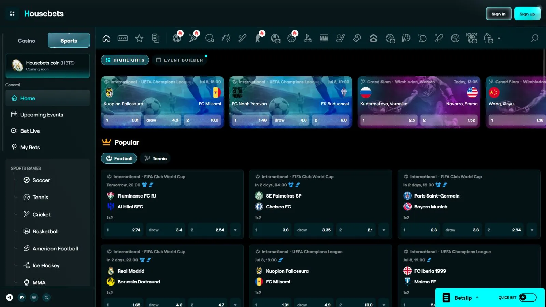This screenshot has height=307, width=546.
Task: Expand more markets for PSG vs Bayern Munich
Action: (x=532, y=230)
